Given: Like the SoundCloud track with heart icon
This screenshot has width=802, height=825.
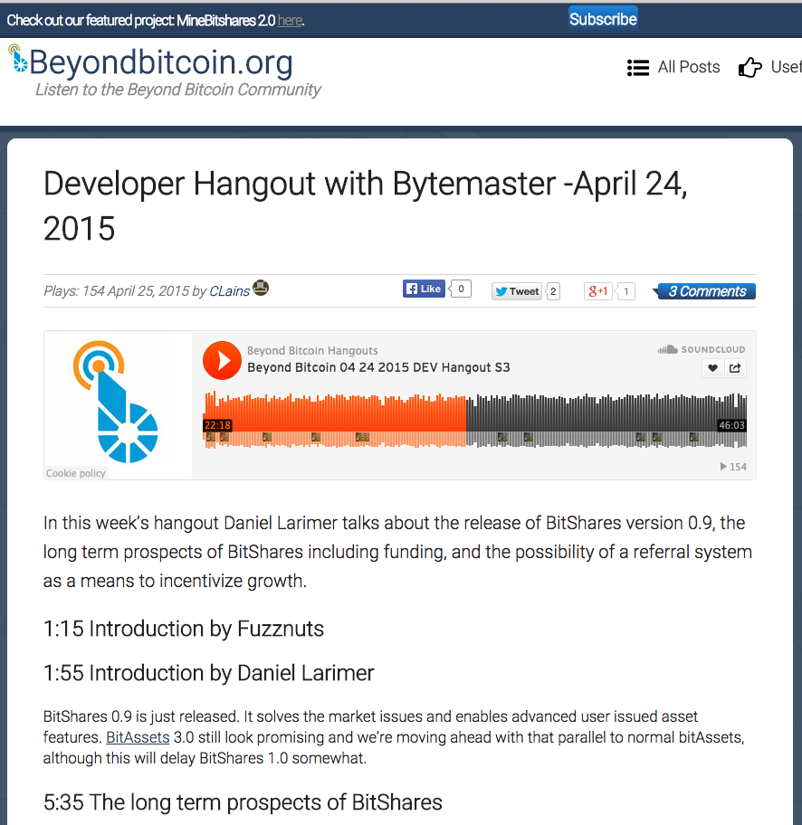Looking at the screenshot, I should tap(712, 368).
